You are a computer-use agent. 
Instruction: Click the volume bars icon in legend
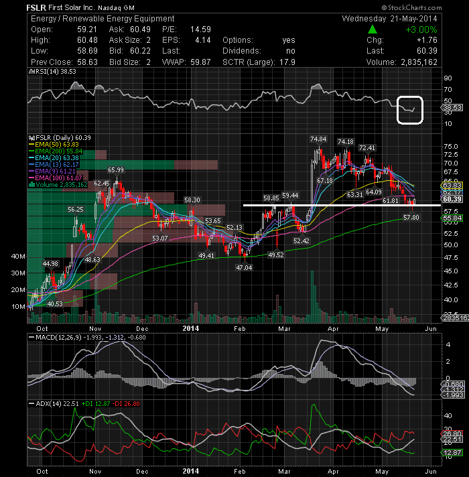pos(31,185)
